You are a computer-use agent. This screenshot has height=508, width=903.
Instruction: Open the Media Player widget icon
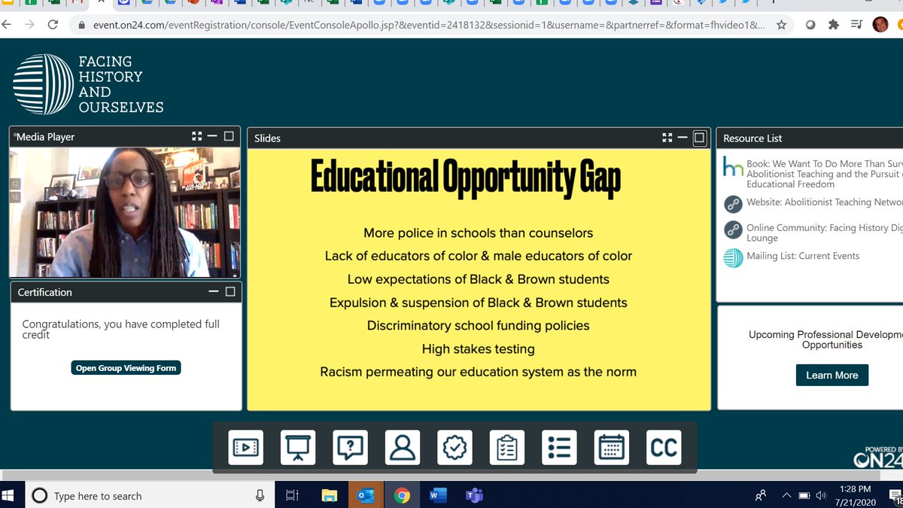[x=246, y=447]
